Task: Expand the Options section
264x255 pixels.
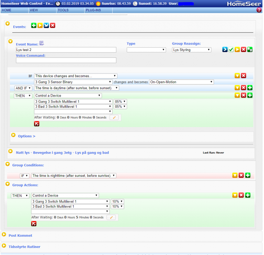Action: pos(14,135)
